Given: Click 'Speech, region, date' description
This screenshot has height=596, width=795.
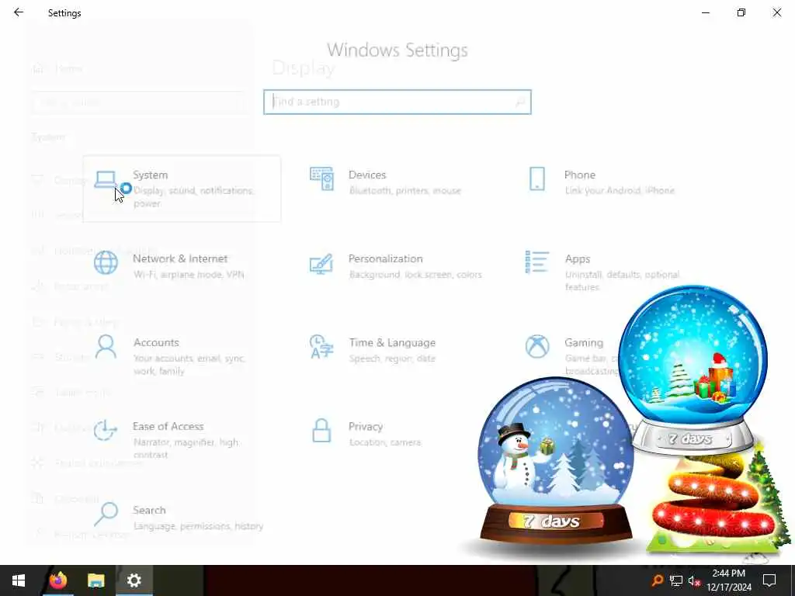Looking at the screenshot, I should (392, 359).
